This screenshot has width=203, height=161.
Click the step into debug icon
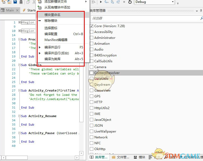pyautogui.click(x=107, y=2)
